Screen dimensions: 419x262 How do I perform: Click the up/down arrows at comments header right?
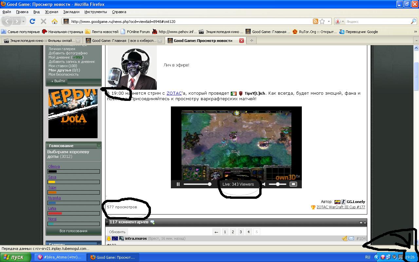click(363, 222)
